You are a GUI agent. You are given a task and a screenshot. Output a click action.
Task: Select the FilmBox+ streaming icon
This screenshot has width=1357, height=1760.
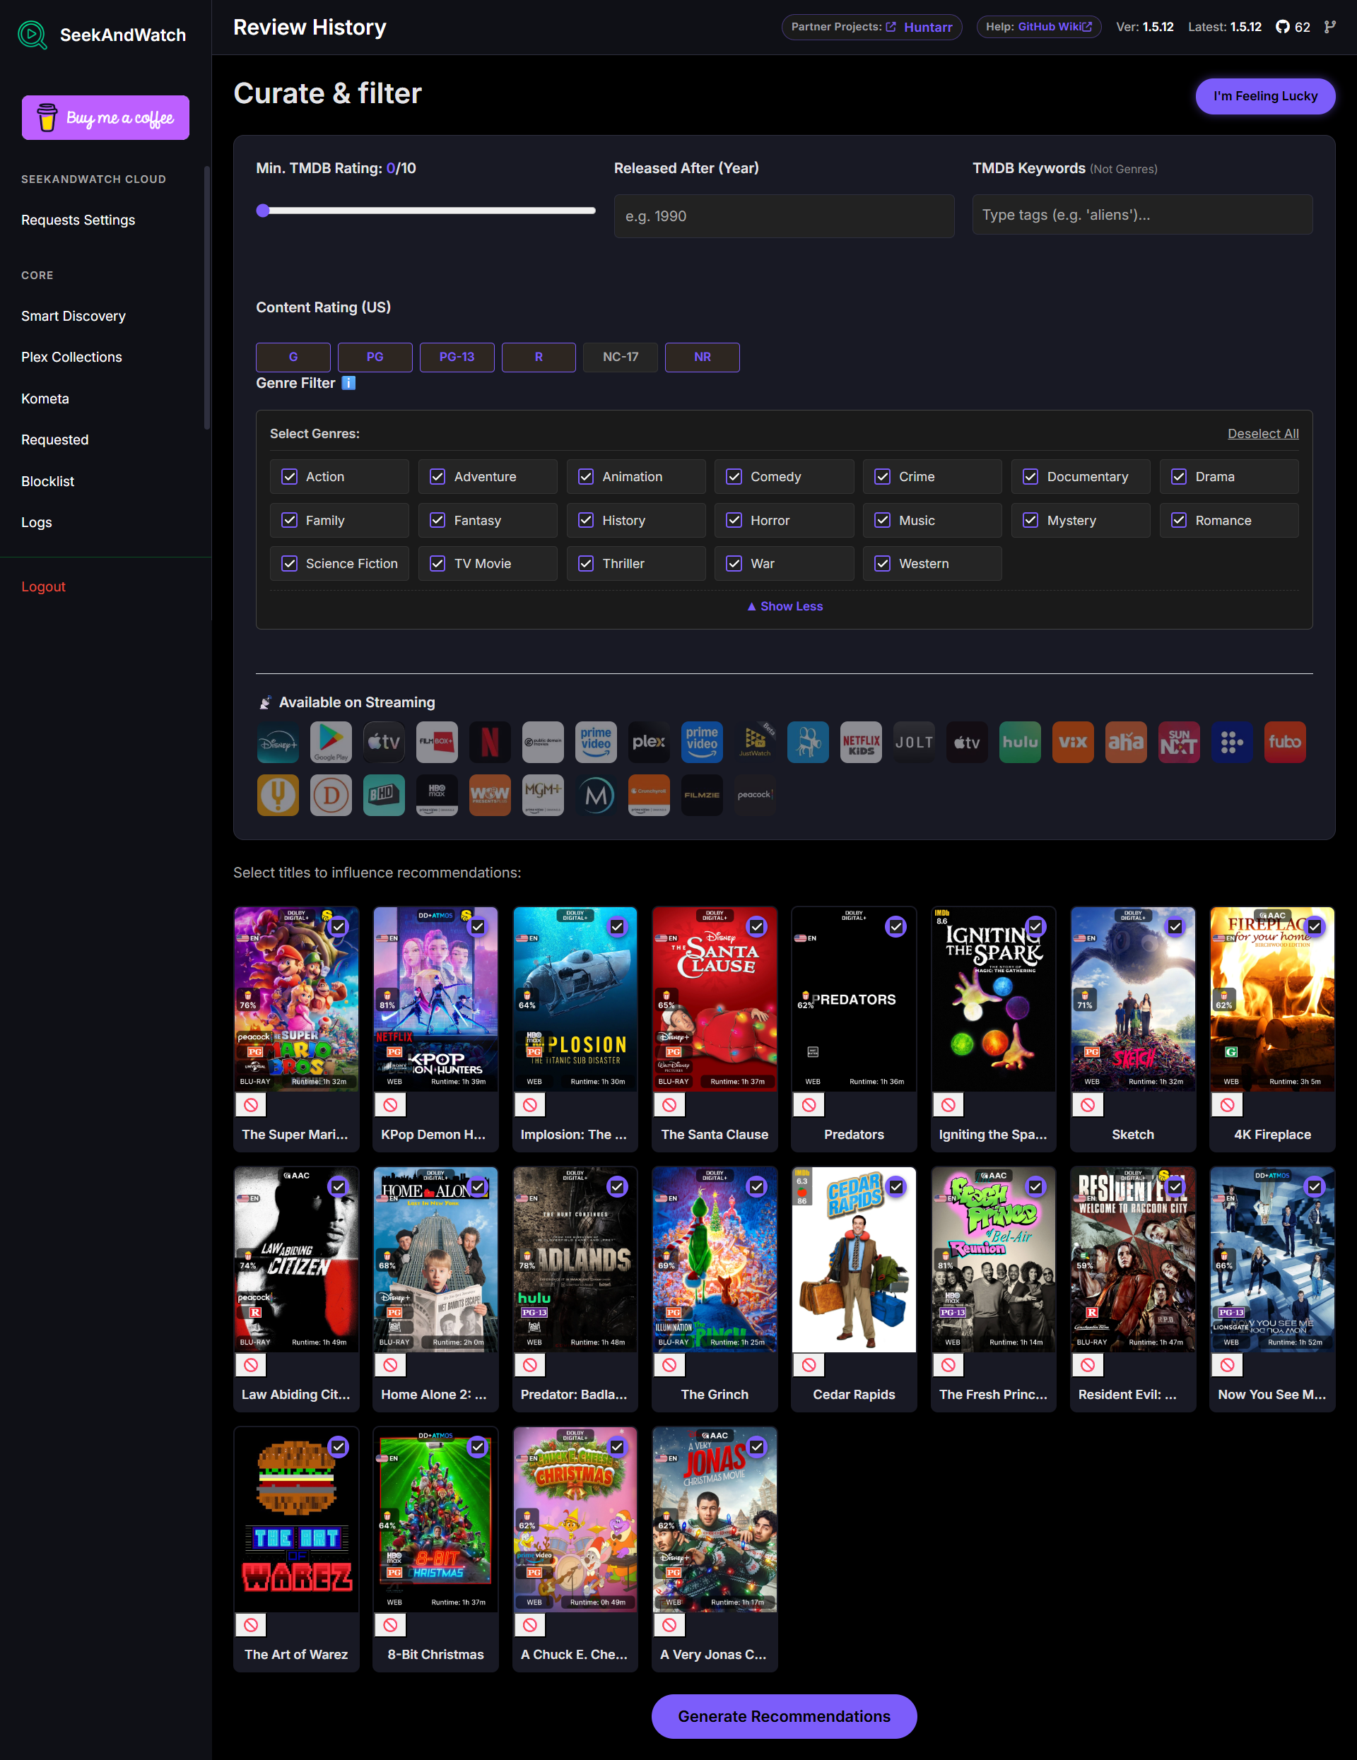[x=437, y=742]
